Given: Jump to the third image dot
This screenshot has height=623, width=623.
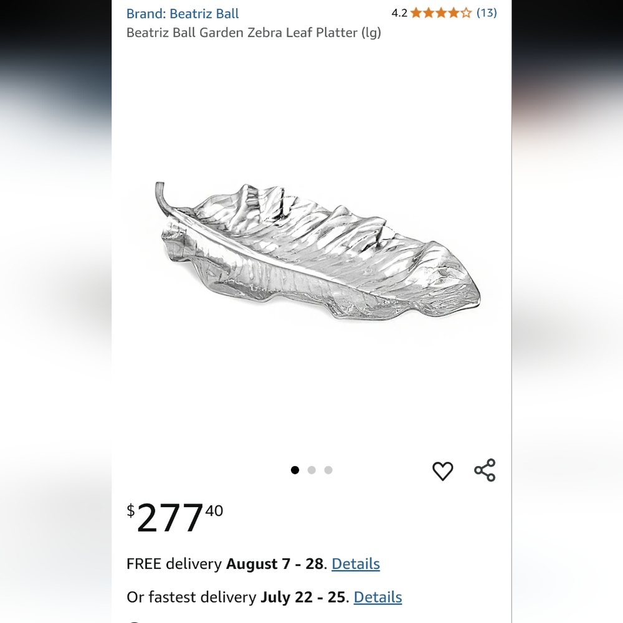Looking at the screenshot, I should pos(328,470).
